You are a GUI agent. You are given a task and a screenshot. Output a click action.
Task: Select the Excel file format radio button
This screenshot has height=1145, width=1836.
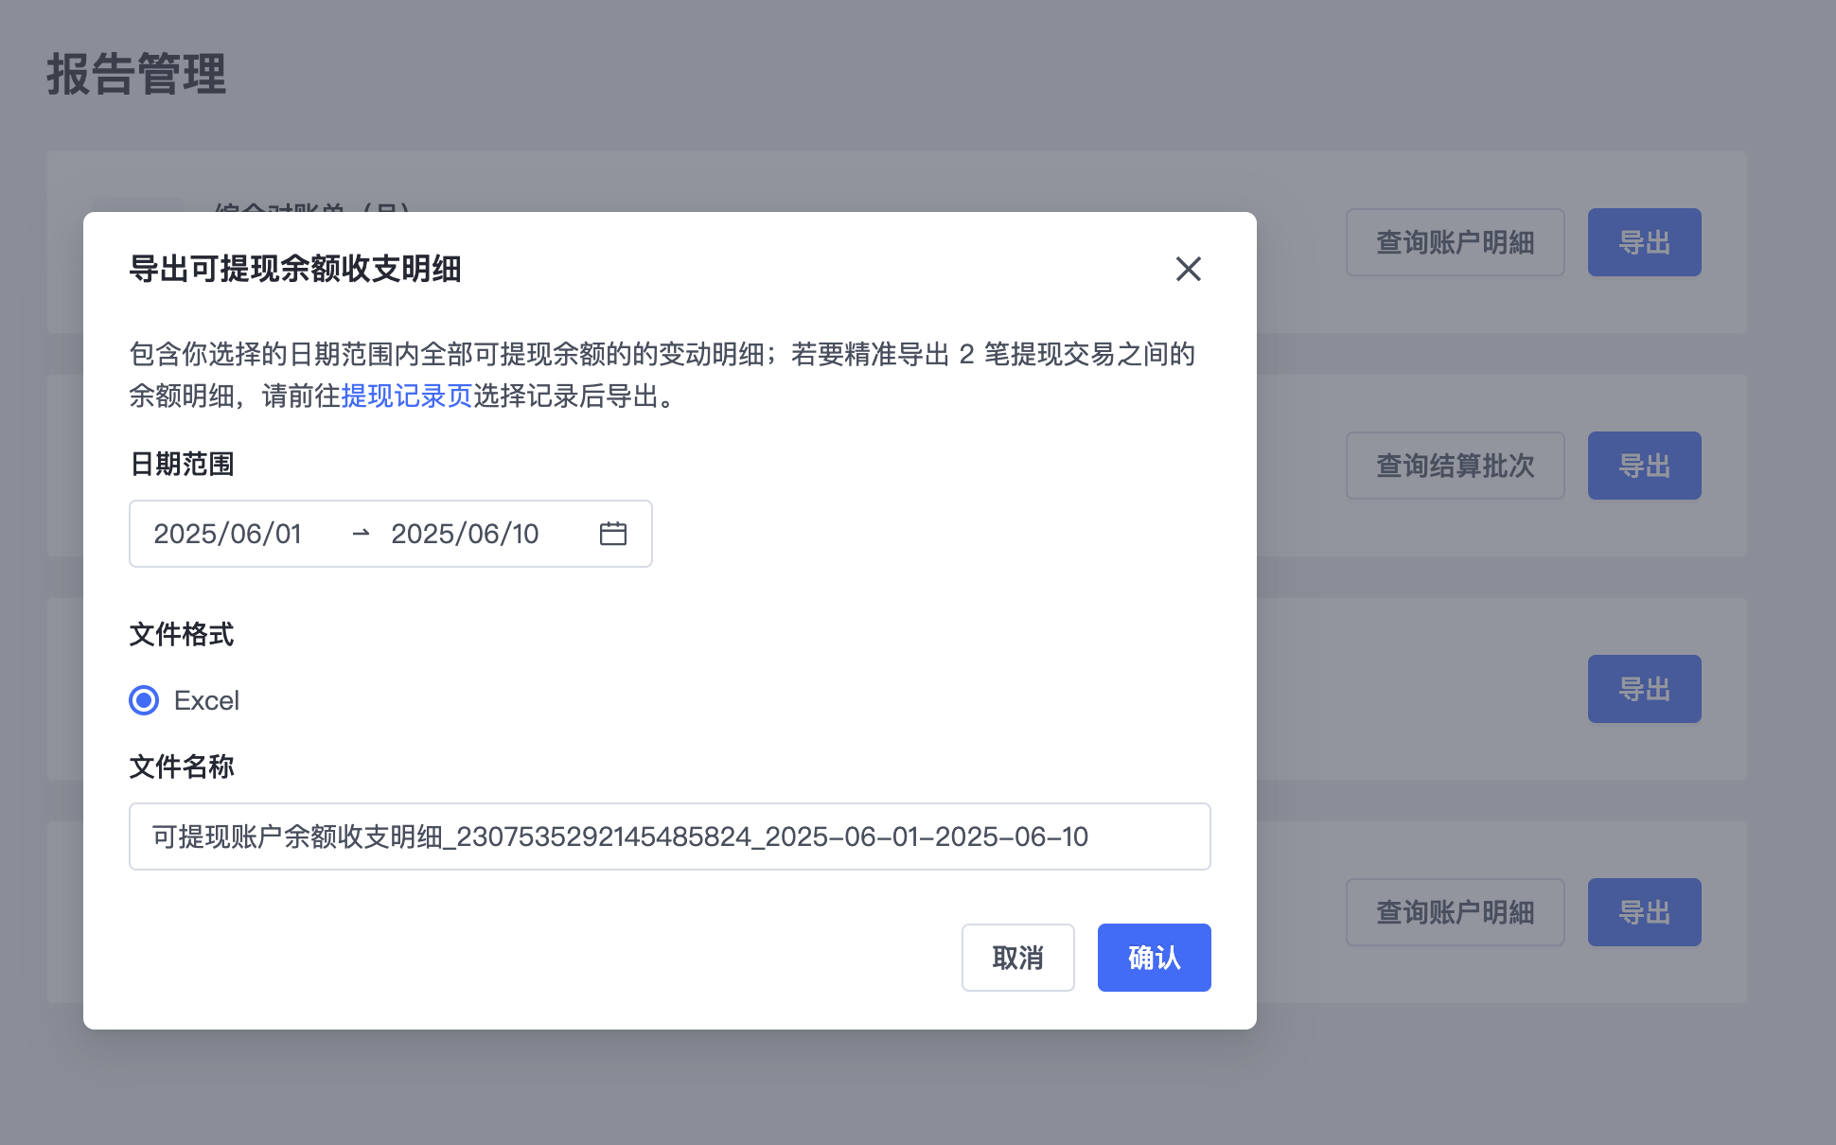[x=144, y=700]
